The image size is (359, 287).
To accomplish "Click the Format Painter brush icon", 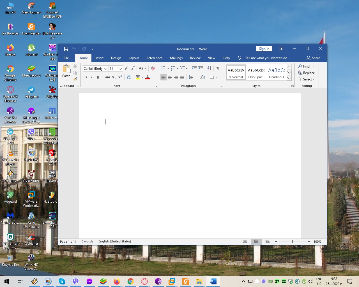I will [x=75, y=79].
